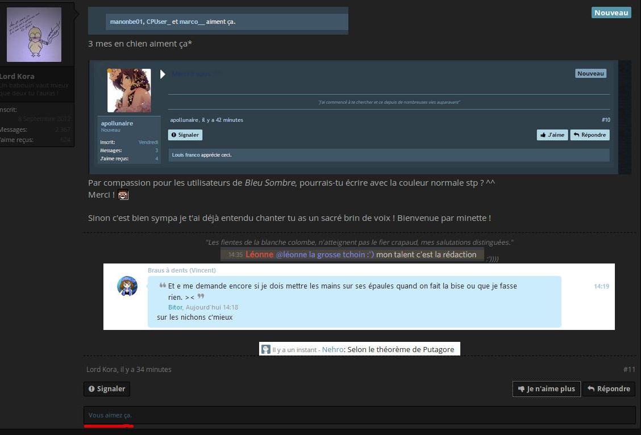Click the Signaler button below the post
This screenshot has height=435, width=641.
point(107,389)
